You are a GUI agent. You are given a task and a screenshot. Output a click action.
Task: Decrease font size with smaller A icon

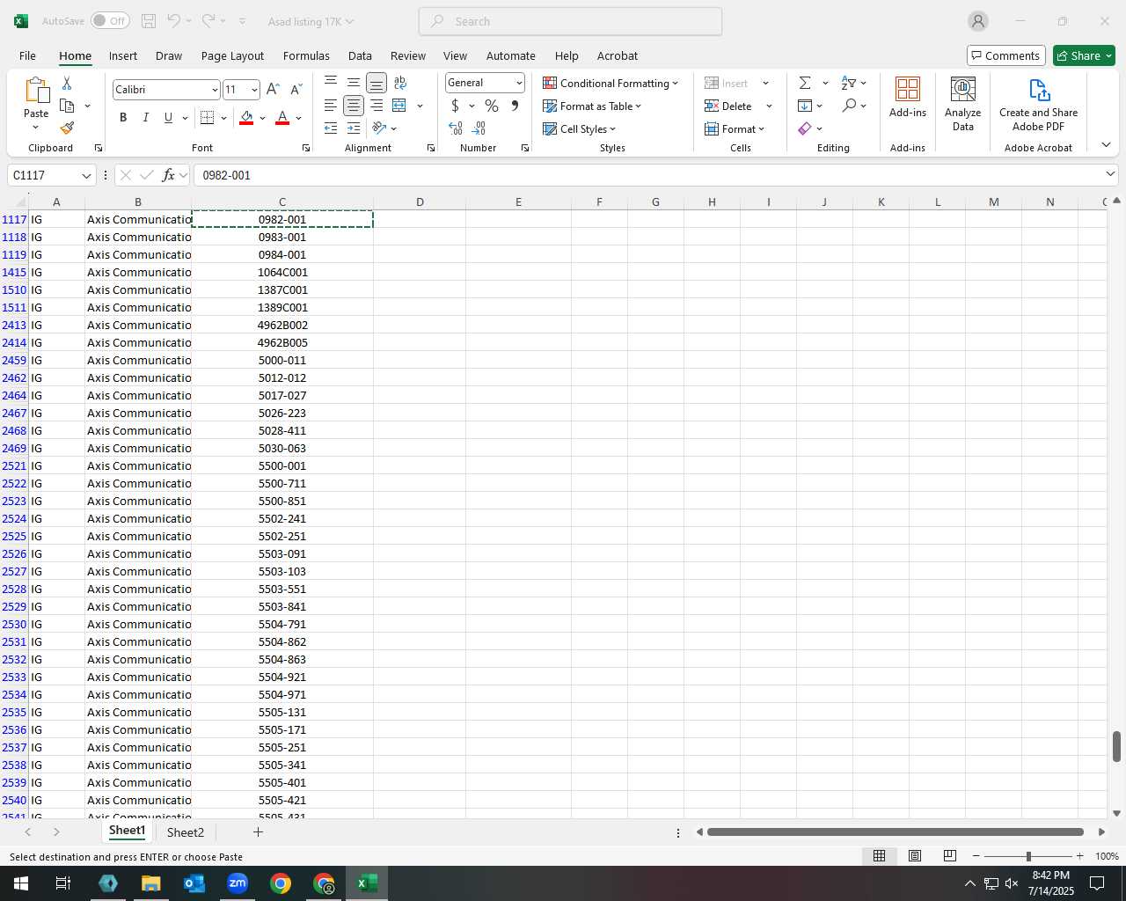(296, 89)
